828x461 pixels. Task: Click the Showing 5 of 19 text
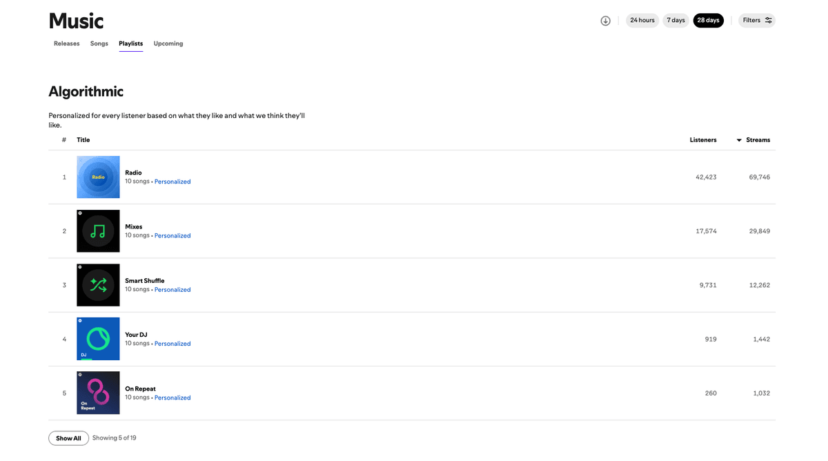[115, 438]
